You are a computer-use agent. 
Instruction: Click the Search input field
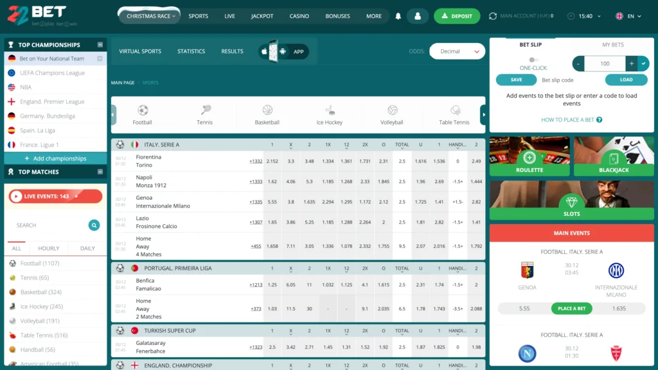[x=49, y=225]
